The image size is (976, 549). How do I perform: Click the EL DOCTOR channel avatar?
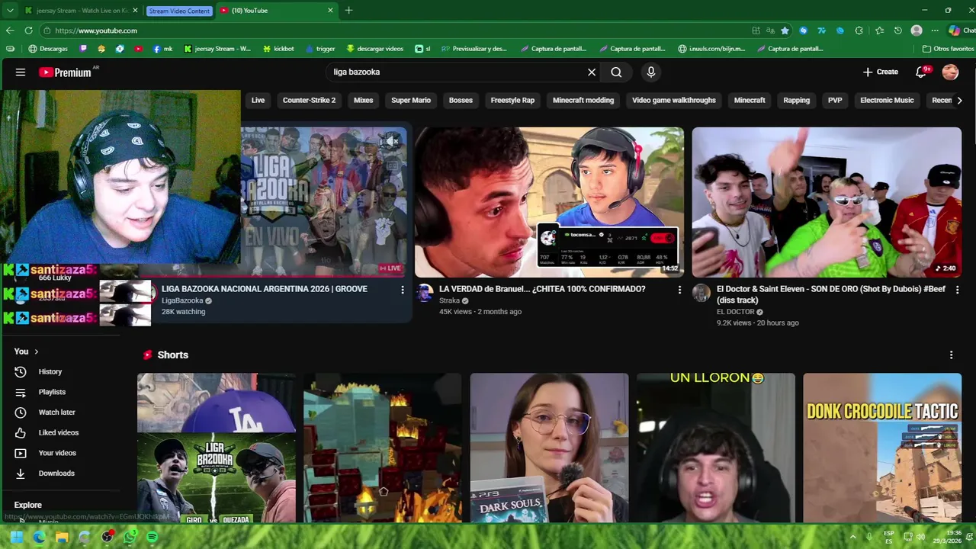tap(701, 294)
